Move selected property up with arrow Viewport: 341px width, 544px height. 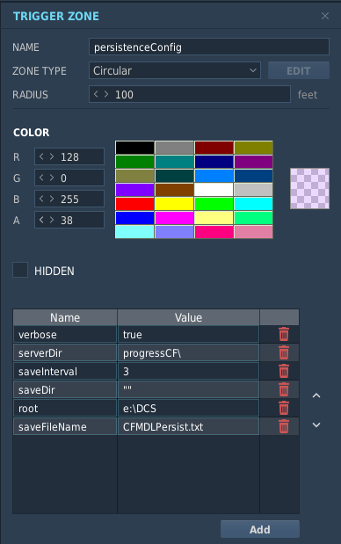click(x=316, y=395)
